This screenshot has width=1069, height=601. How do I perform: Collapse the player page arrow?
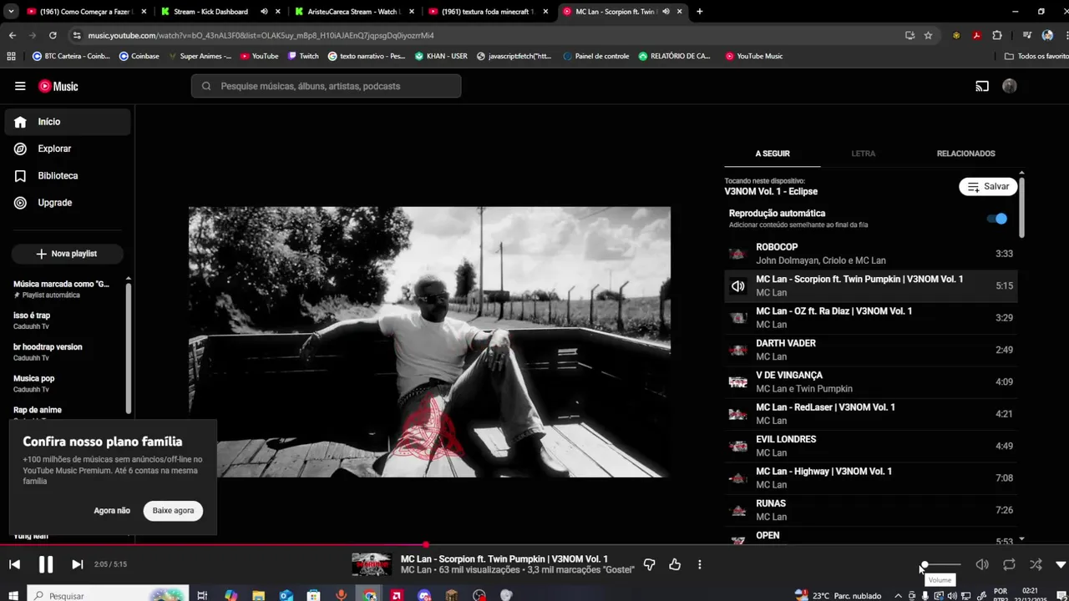tap(1061, 565)
